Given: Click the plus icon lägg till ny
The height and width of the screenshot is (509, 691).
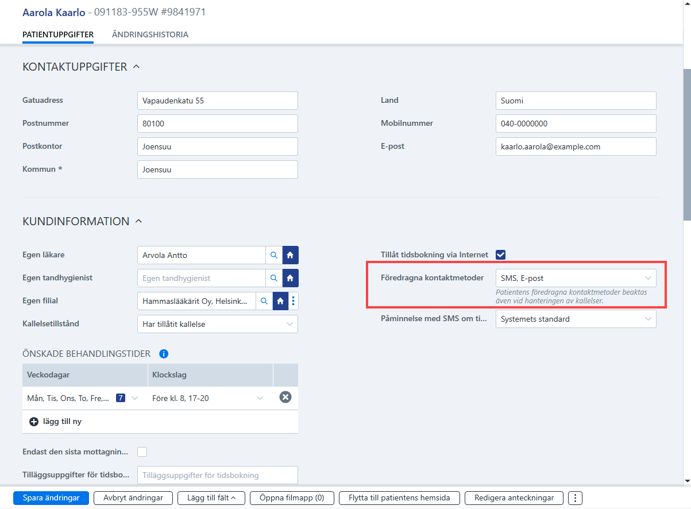Looking at the screenshot, I should pyautogui.click(x=34, y=422).
